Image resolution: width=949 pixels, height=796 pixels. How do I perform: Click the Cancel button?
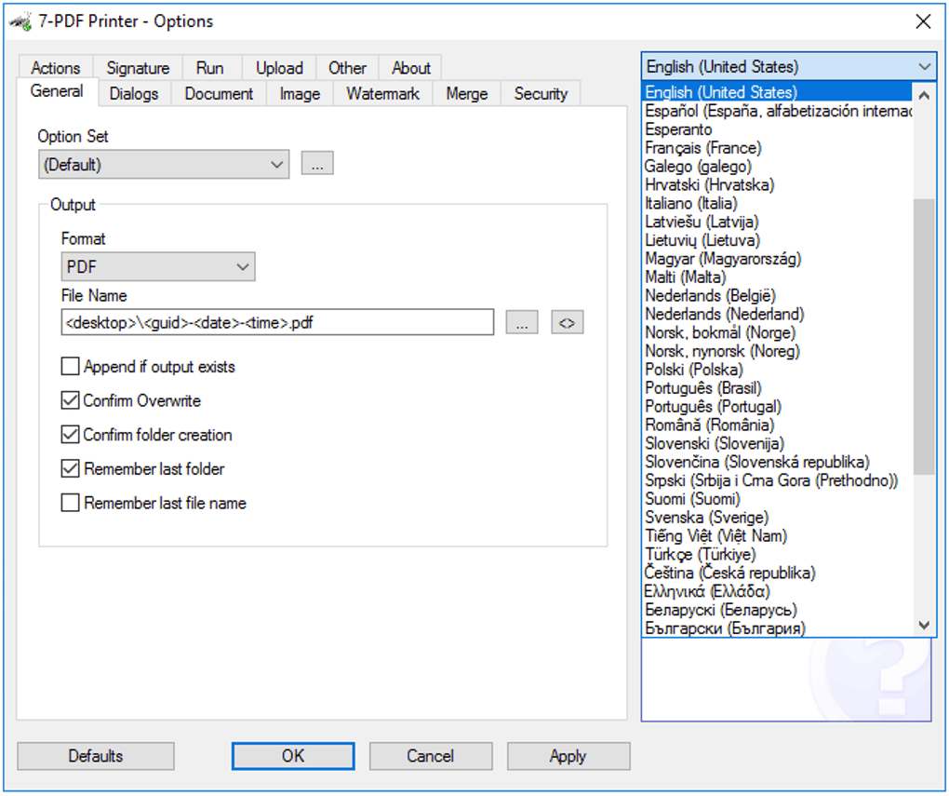[x=431, y=756]
